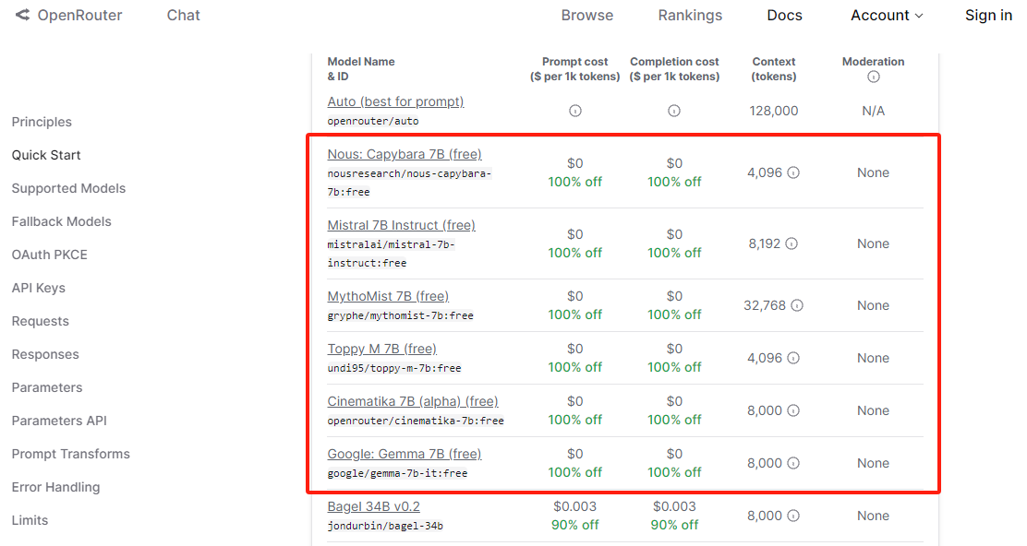Go to the Browse tab
Image resolution: width=1027 pixels, height=546 pixels.
pyautogui.click(x=587, y=16)
